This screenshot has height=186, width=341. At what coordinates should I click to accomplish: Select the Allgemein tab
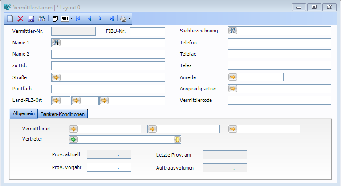[x=24, y=113]
